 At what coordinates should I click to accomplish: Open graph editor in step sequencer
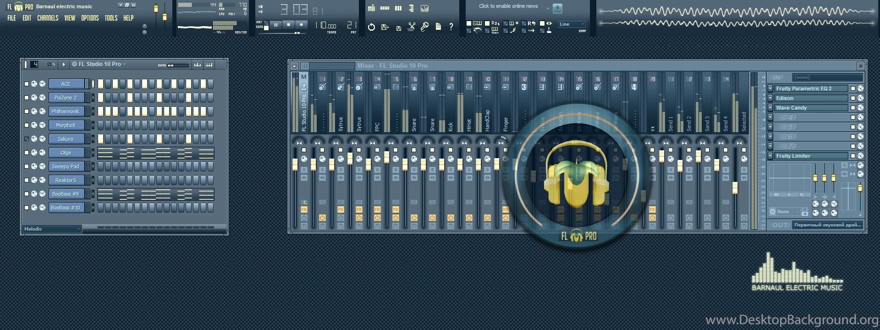click(x=198, y=65)
